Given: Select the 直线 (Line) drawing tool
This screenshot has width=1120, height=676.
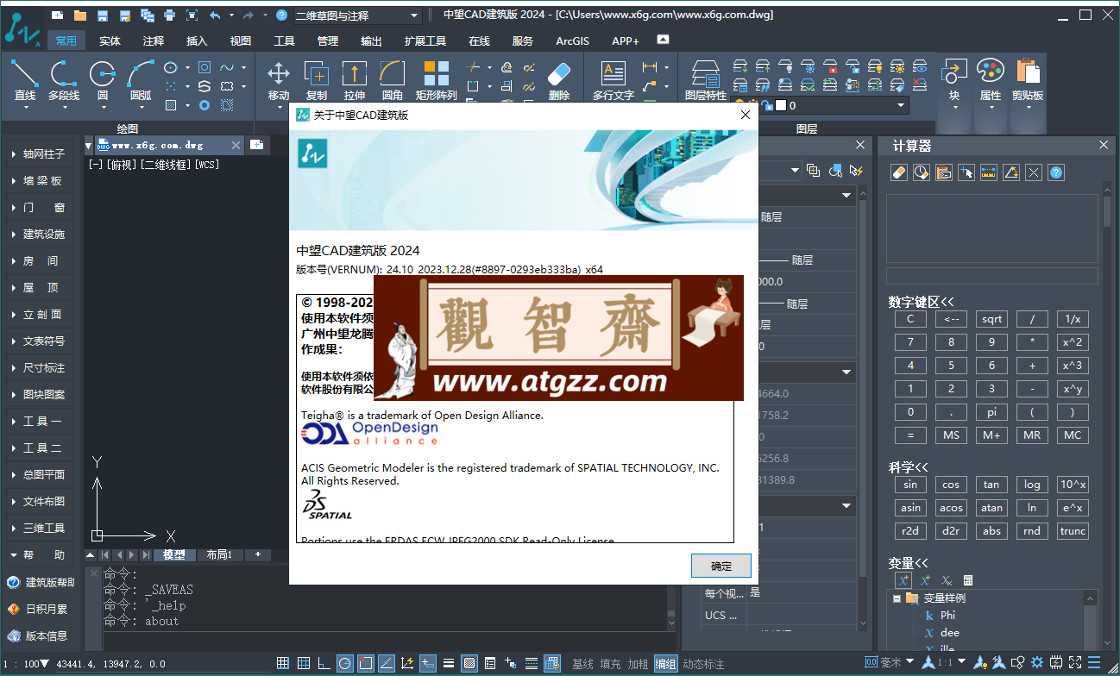Looking at the screenshot, I should 25,80.
